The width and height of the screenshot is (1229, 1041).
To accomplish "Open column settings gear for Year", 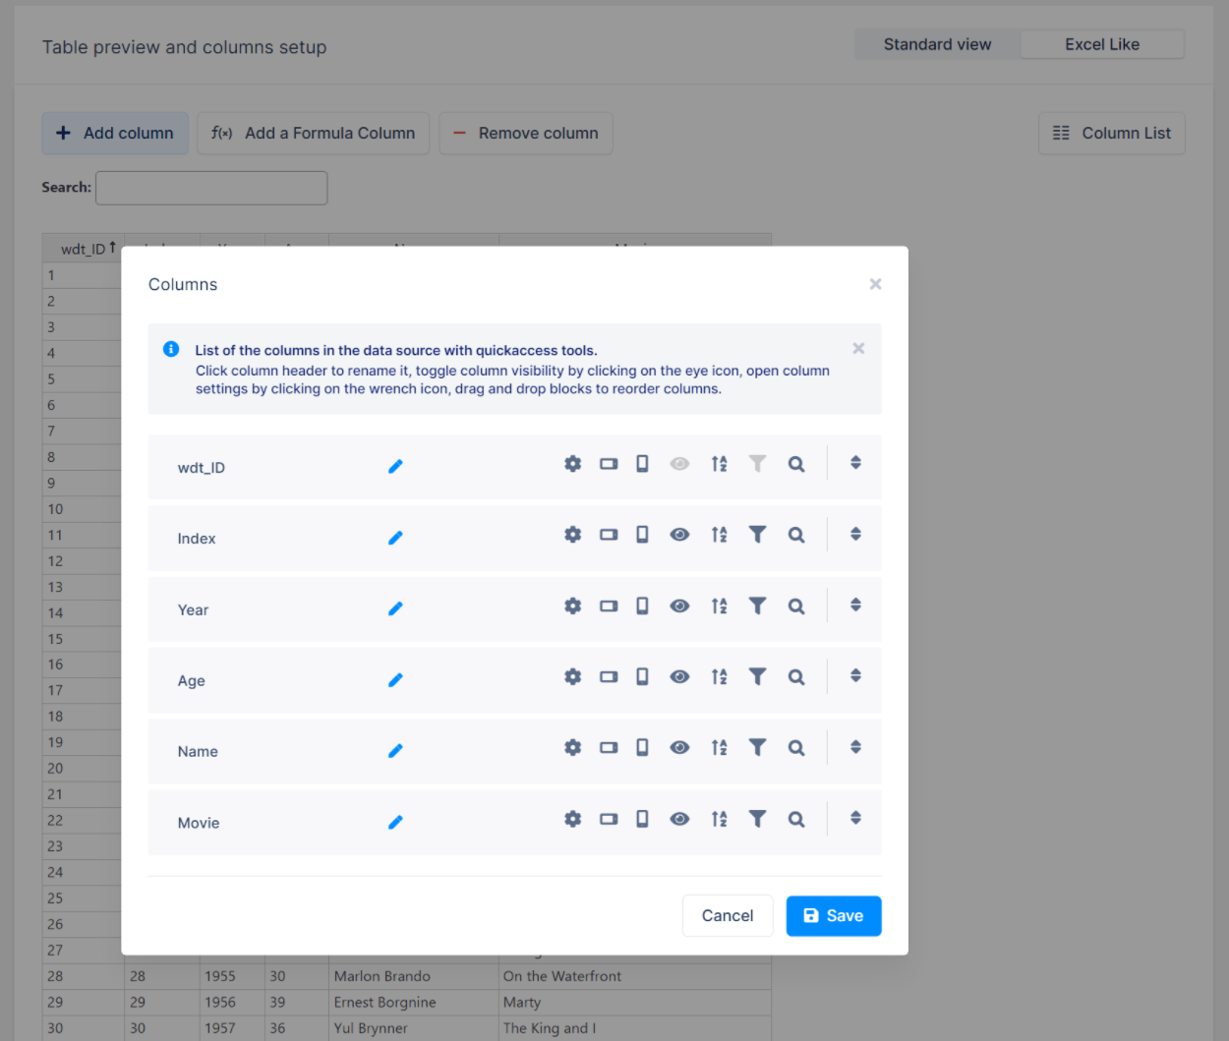I will 572,606.
